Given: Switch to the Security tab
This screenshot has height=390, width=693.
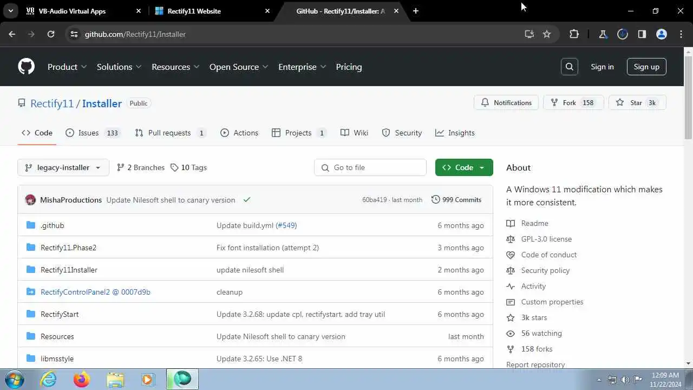Looking at the screenshot, I should (x=402, y=133).
